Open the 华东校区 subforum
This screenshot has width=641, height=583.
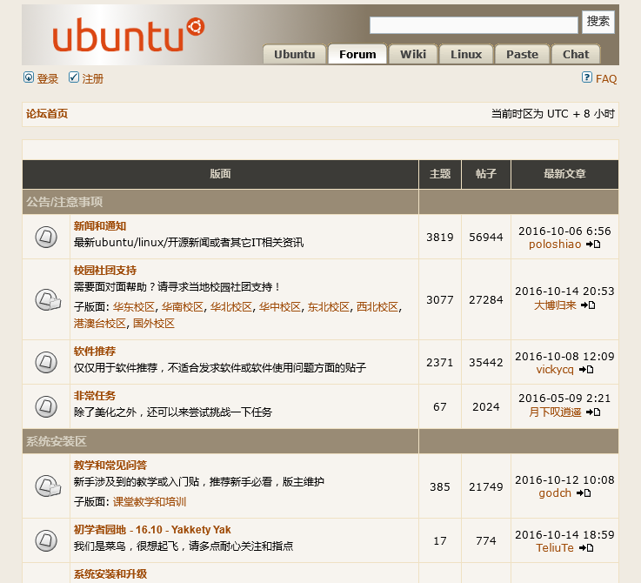tap(134, 307)
